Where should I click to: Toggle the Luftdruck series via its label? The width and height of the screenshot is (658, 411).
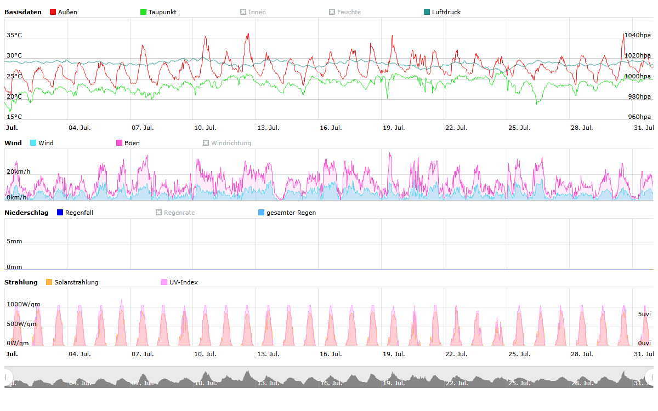(446, 12)
